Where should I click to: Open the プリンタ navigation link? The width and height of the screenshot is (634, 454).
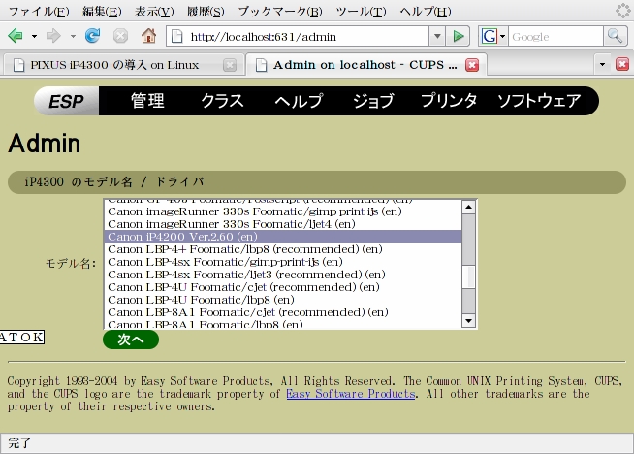[449, 101]
